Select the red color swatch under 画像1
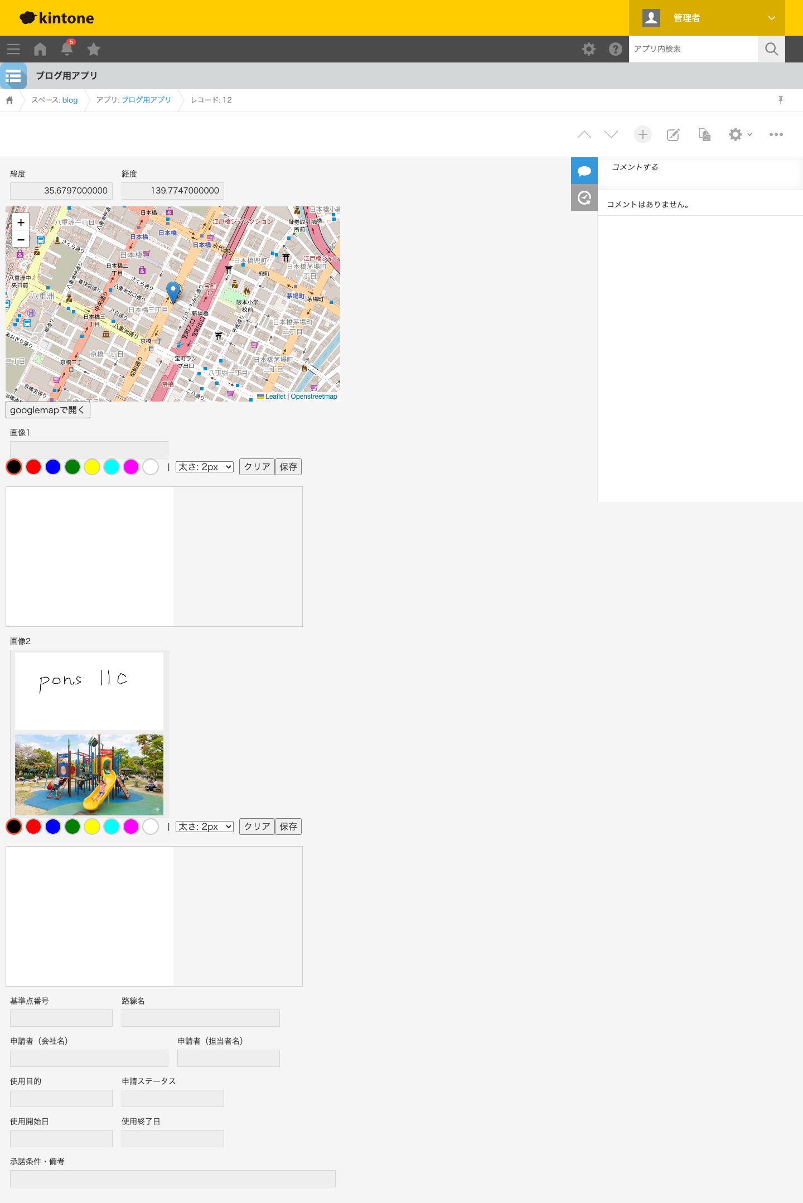The image size is (803, 1203). (x=33, y=467)
